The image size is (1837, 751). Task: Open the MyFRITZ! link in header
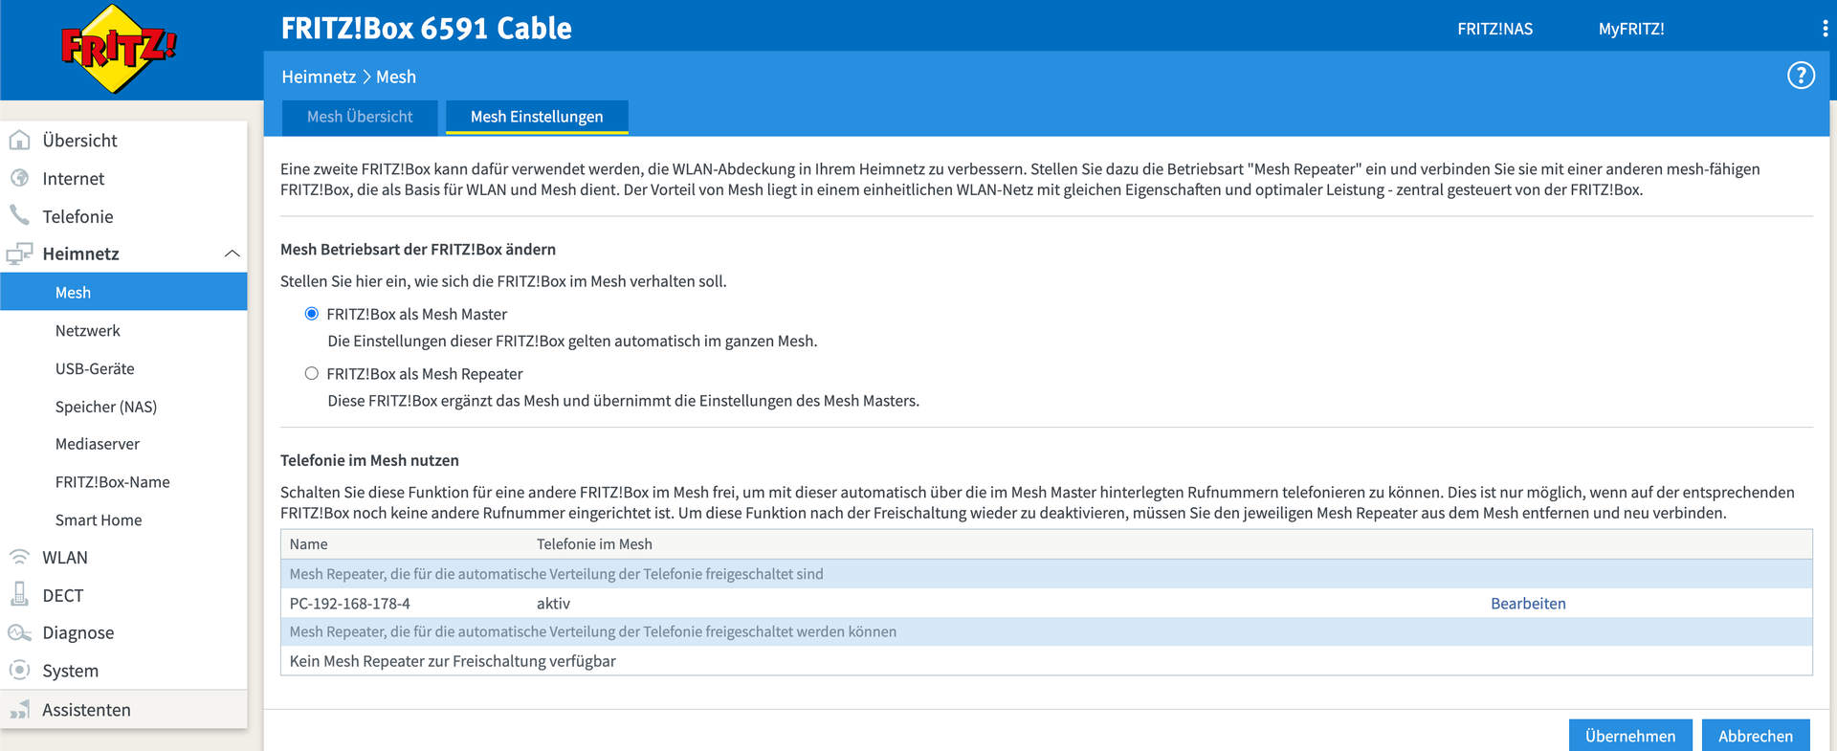(x=1631, y=29)
